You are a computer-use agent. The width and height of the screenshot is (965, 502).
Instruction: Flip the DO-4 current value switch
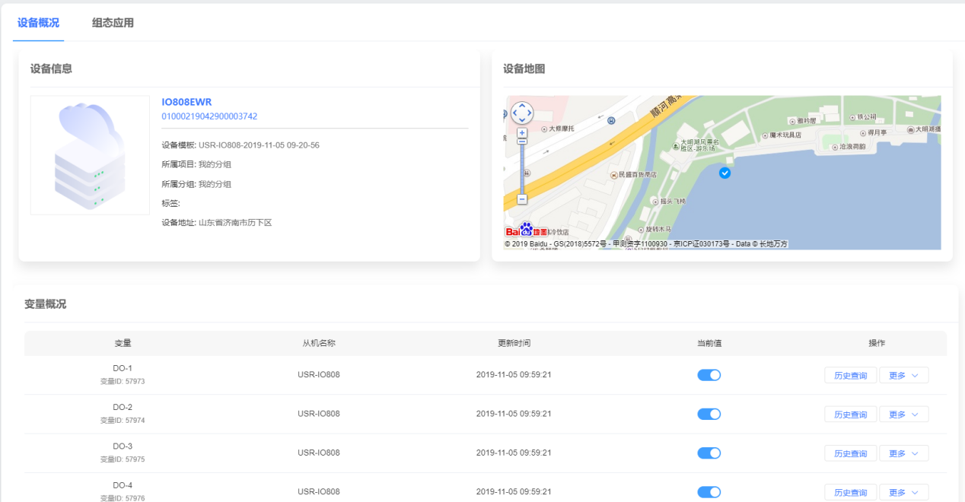[x=709, y=491]
